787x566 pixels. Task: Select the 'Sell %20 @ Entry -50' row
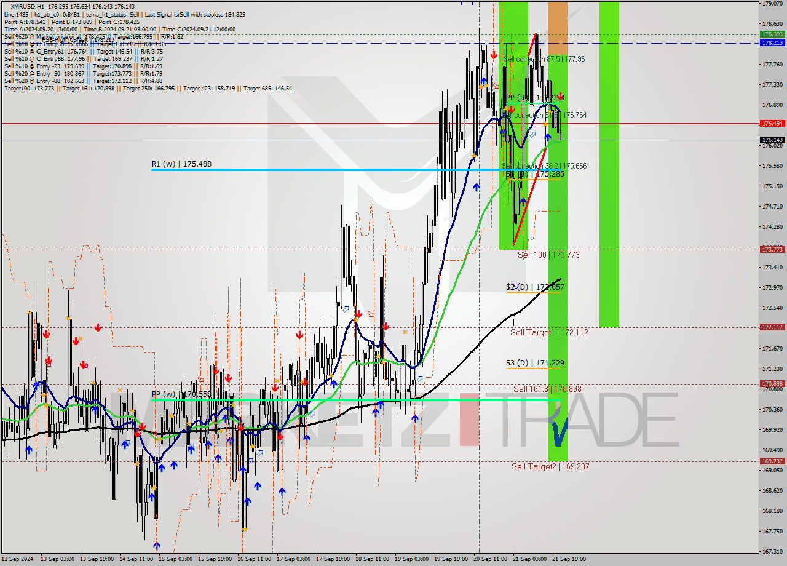(x=83, y=74)
